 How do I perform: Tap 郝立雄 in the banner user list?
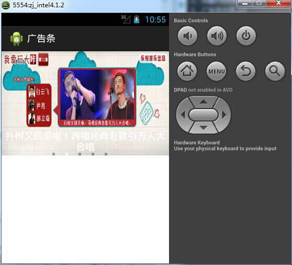click(39, 118)
